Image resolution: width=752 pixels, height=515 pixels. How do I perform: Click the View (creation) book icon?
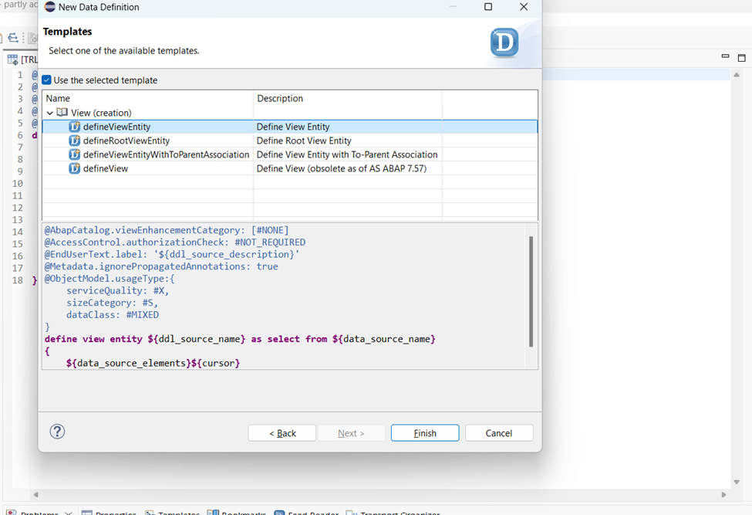pos(62,113)
